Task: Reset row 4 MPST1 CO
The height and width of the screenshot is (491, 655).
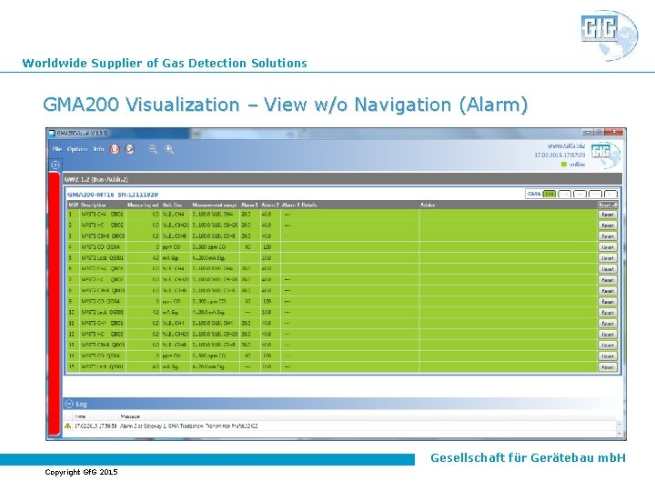Action: [608, 247]
